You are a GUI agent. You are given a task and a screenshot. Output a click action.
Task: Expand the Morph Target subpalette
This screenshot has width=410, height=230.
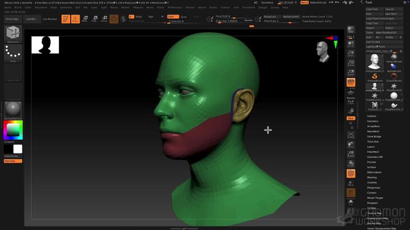(x=375, y=198)
